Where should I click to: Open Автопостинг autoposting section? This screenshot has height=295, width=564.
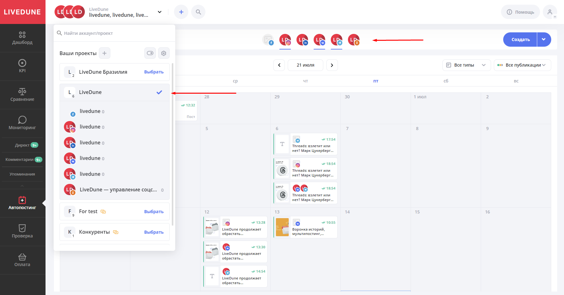22,203
